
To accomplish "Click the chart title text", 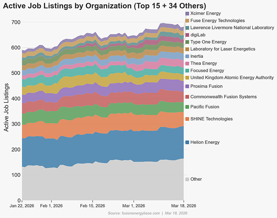I will 105,6.
